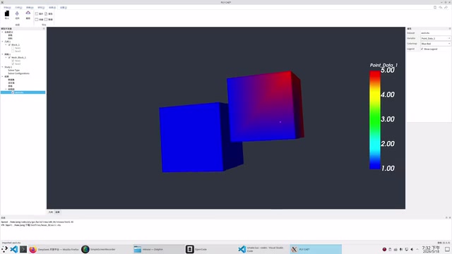452x254 pixels.
Task: Collapse the plot group node above ascii.vtu
Action: tap(6, 90)
